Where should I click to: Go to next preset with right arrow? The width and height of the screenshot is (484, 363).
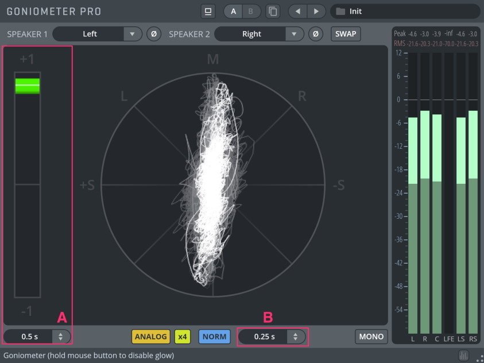pos(316,11)
